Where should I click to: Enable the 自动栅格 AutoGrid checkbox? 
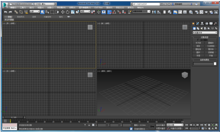click(x=198, y=40)
